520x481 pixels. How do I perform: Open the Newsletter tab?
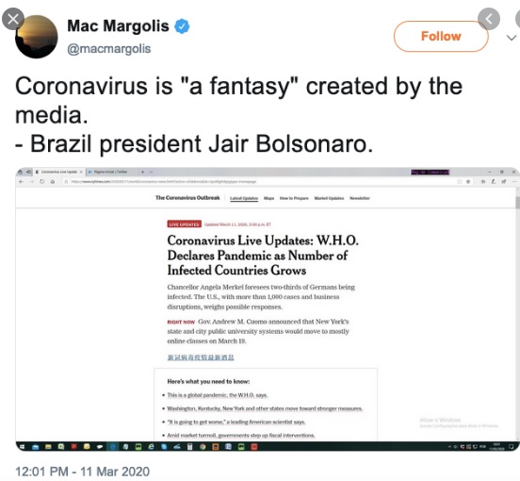360,198
